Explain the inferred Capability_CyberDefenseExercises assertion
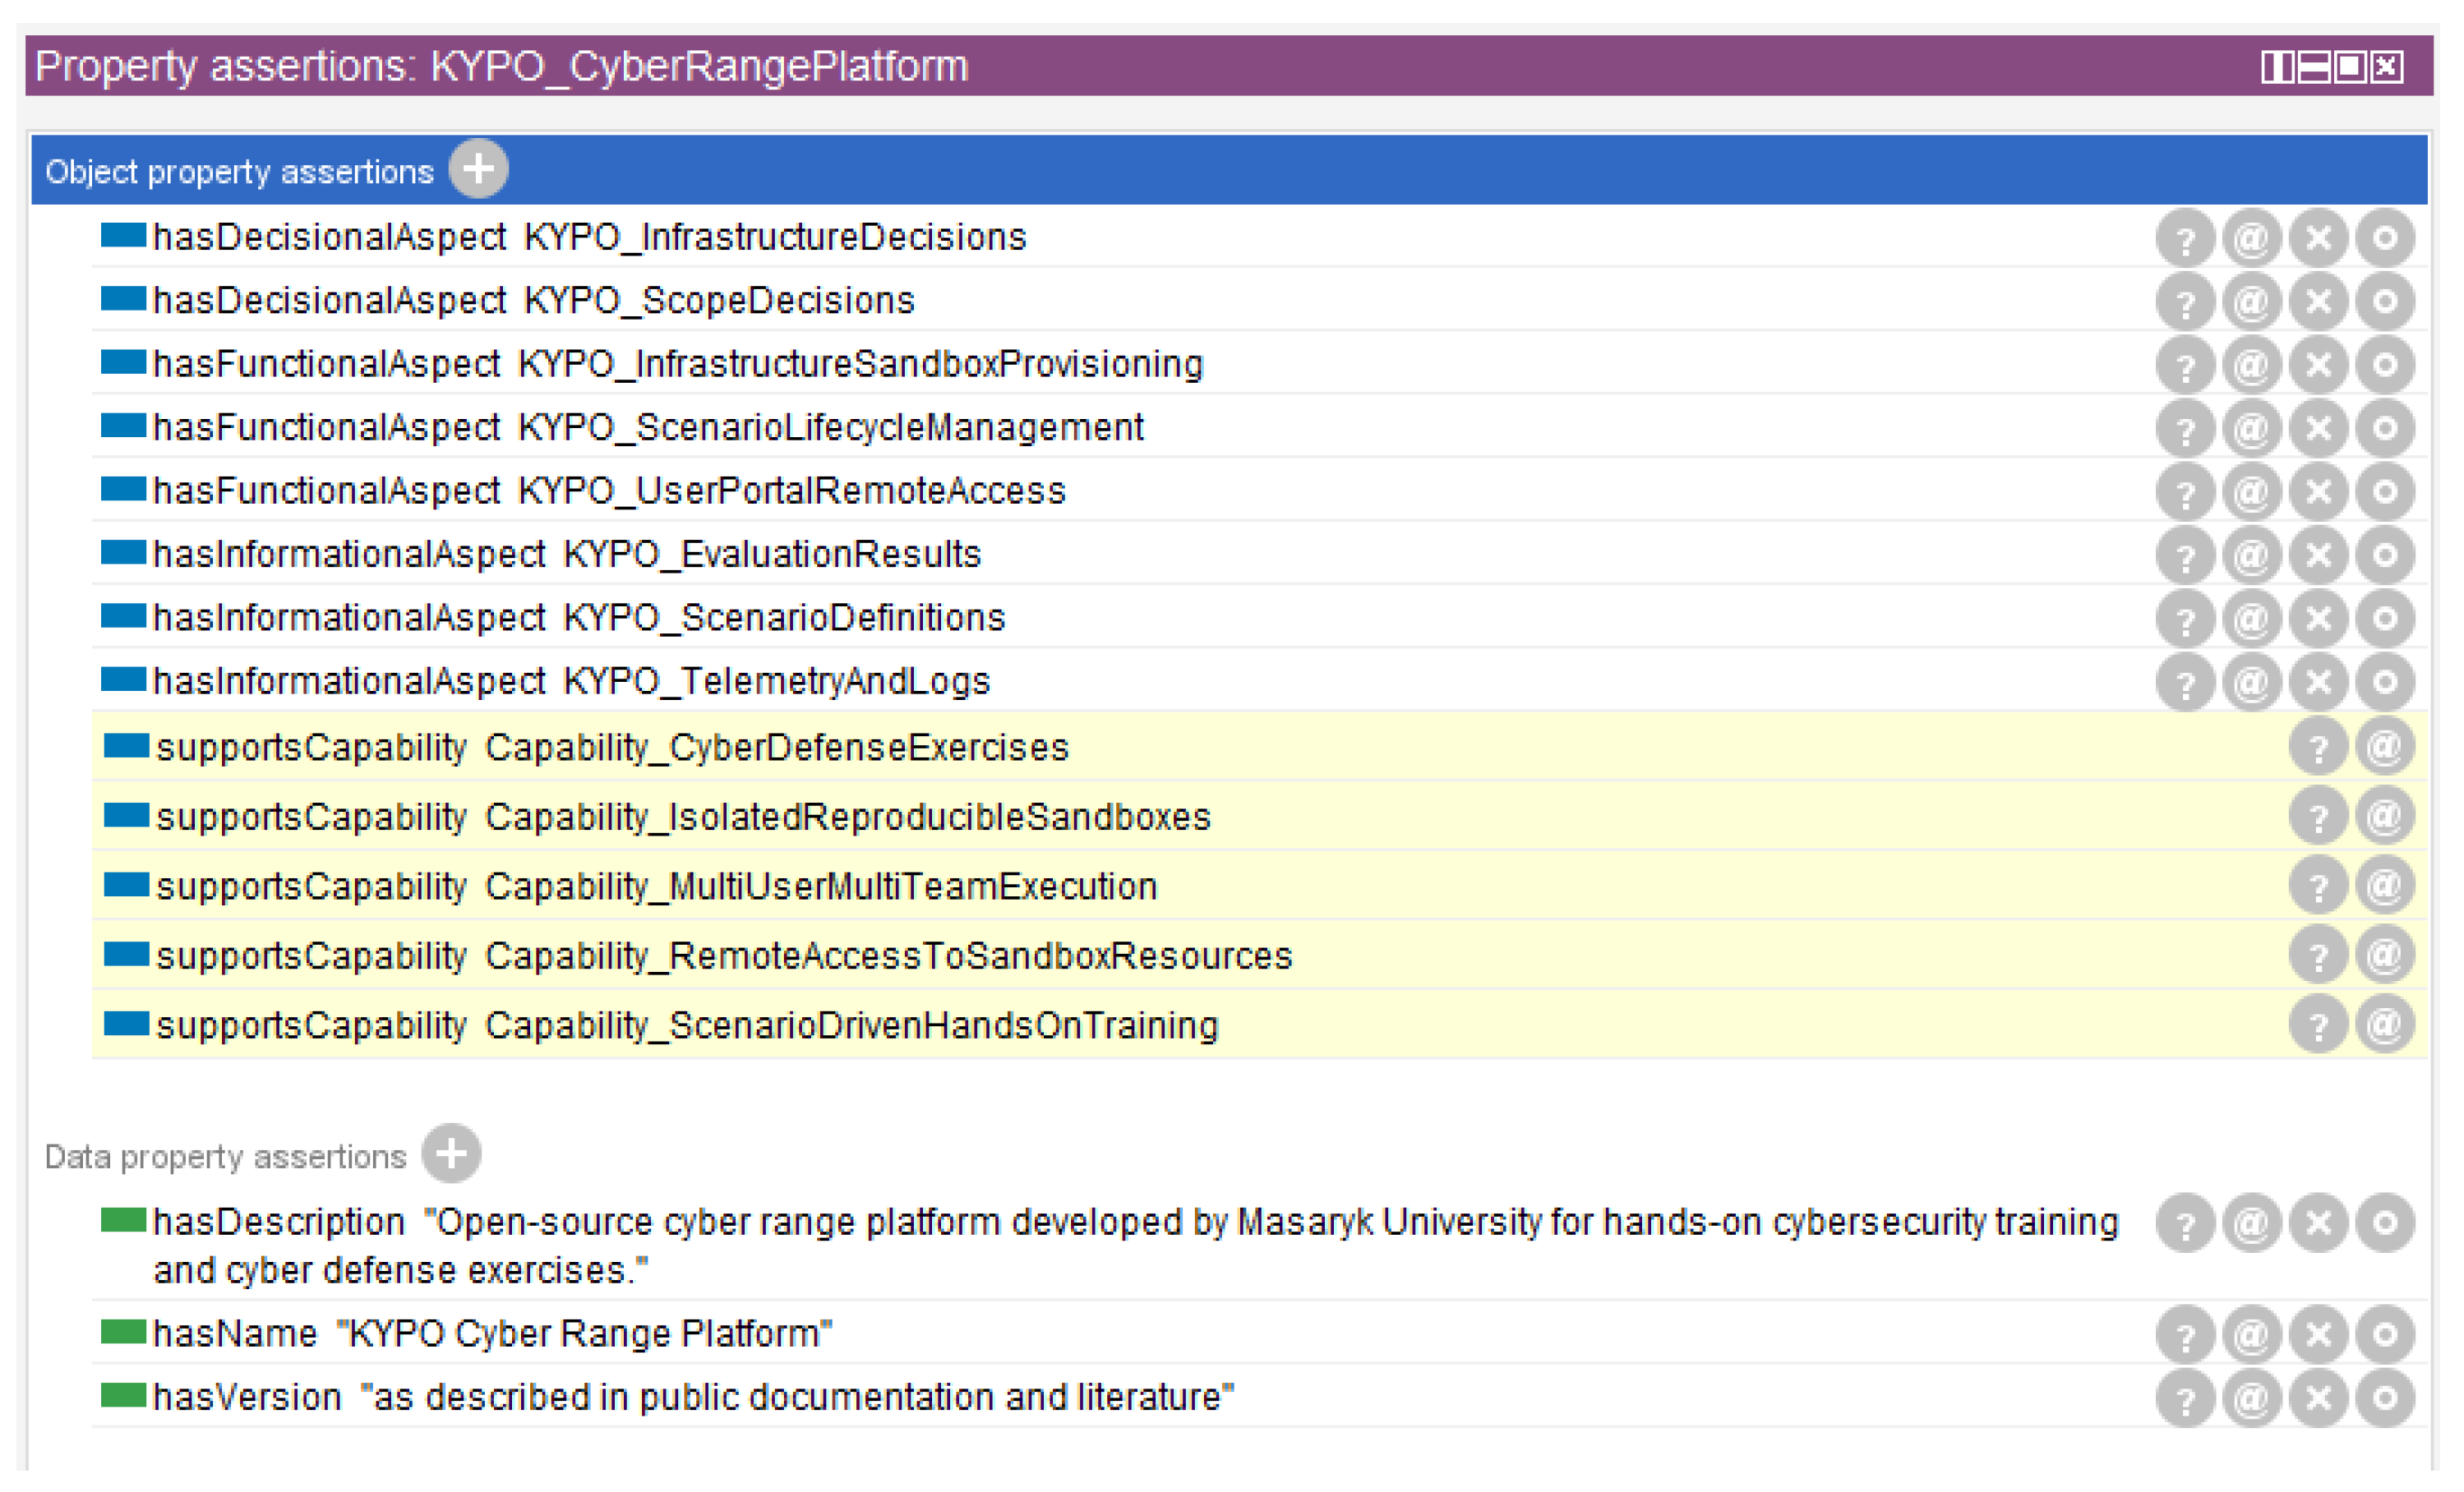The width and height of the screenshot is (2464, 1492). coord(2319,747)
